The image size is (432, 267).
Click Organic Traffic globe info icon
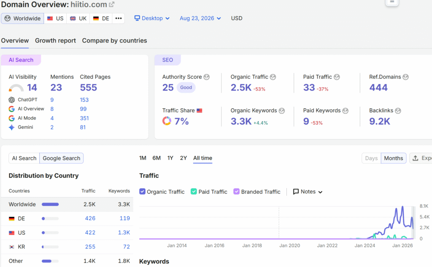pos(273,77)
